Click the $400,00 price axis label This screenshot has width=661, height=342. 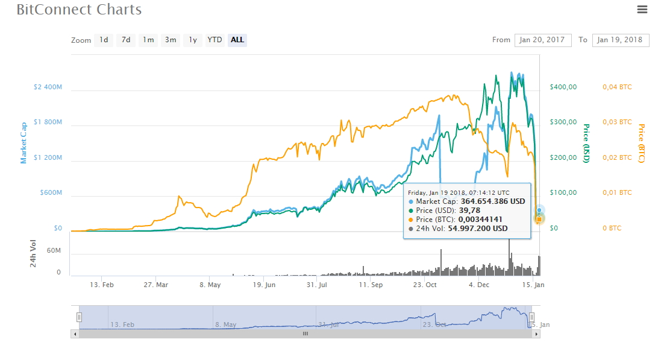point(563,87)
